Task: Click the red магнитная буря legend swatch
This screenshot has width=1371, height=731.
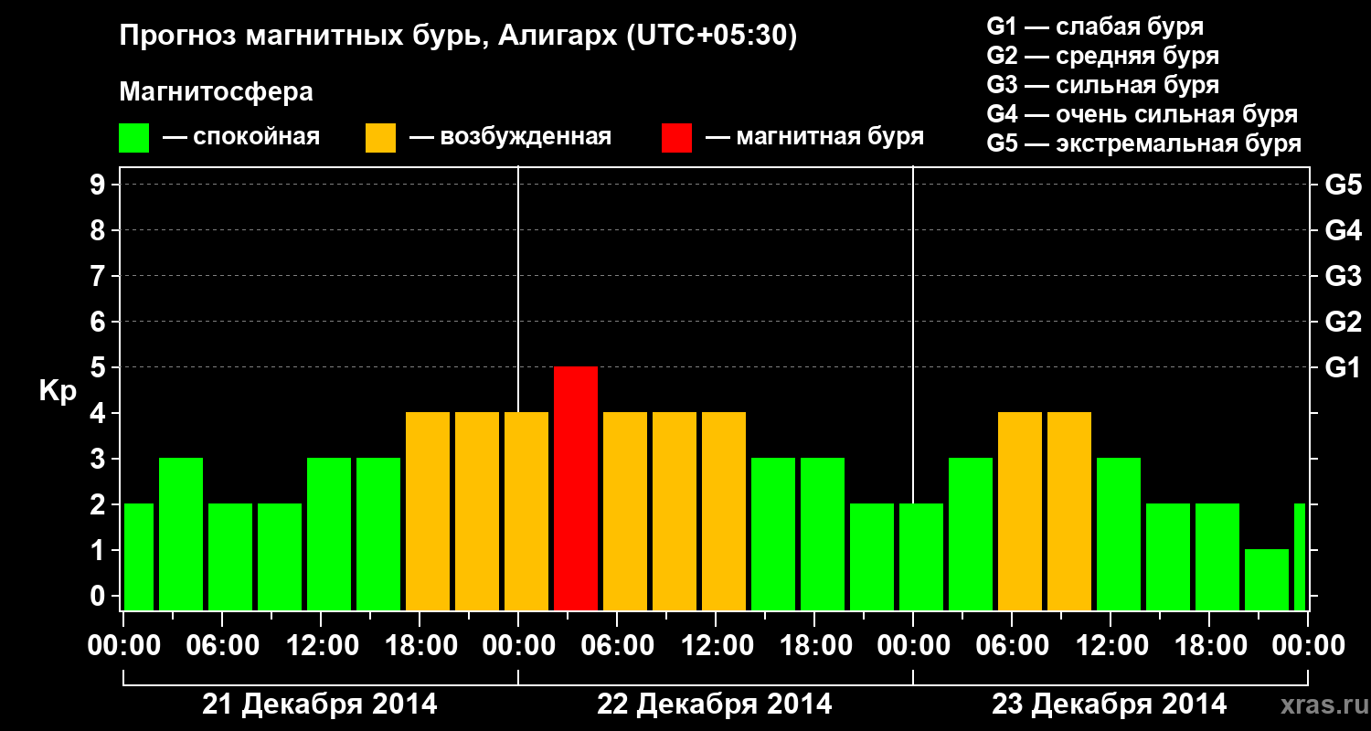Action: click(x=677, y=138)
